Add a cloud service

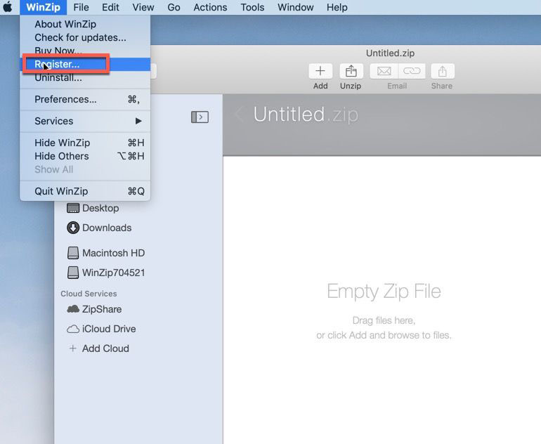(98, 348)
